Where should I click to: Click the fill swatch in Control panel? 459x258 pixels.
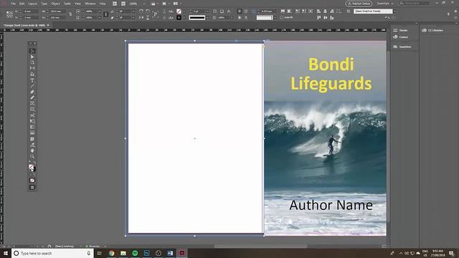coord(179,11)
